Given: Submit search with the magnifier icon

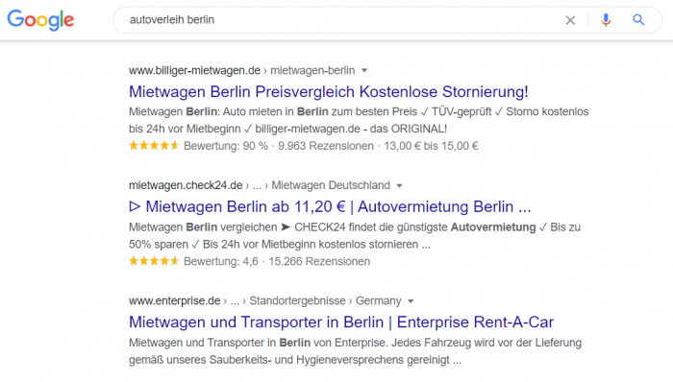Looking at the screenshot, I should pos(638,20).
